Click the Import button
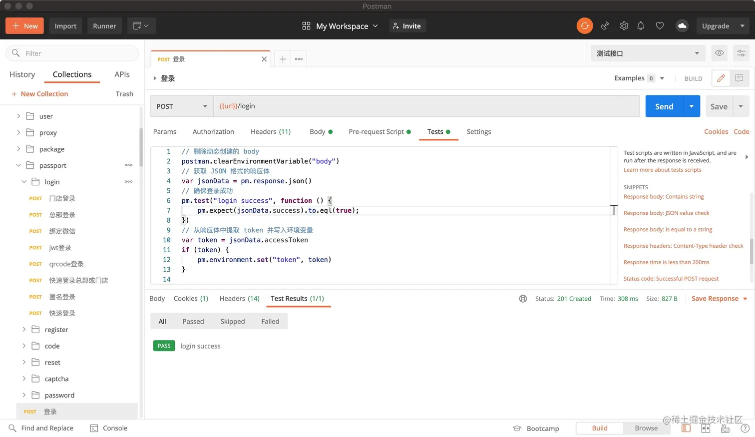 (65, 26)
